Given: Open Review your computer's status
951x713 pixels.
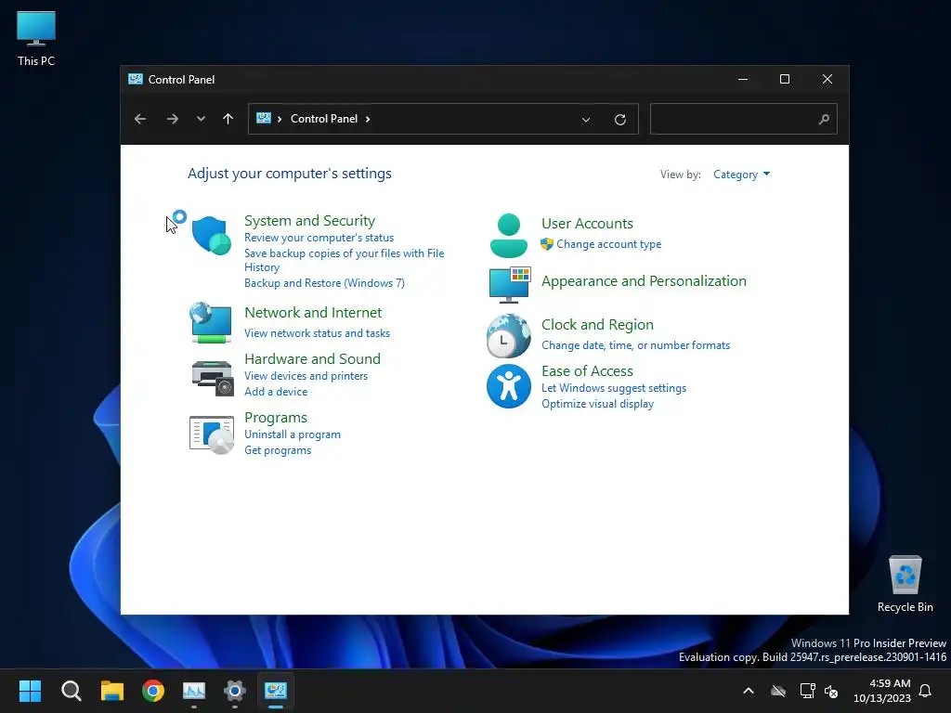Looking at the screenshot, I should click(319, 238).
